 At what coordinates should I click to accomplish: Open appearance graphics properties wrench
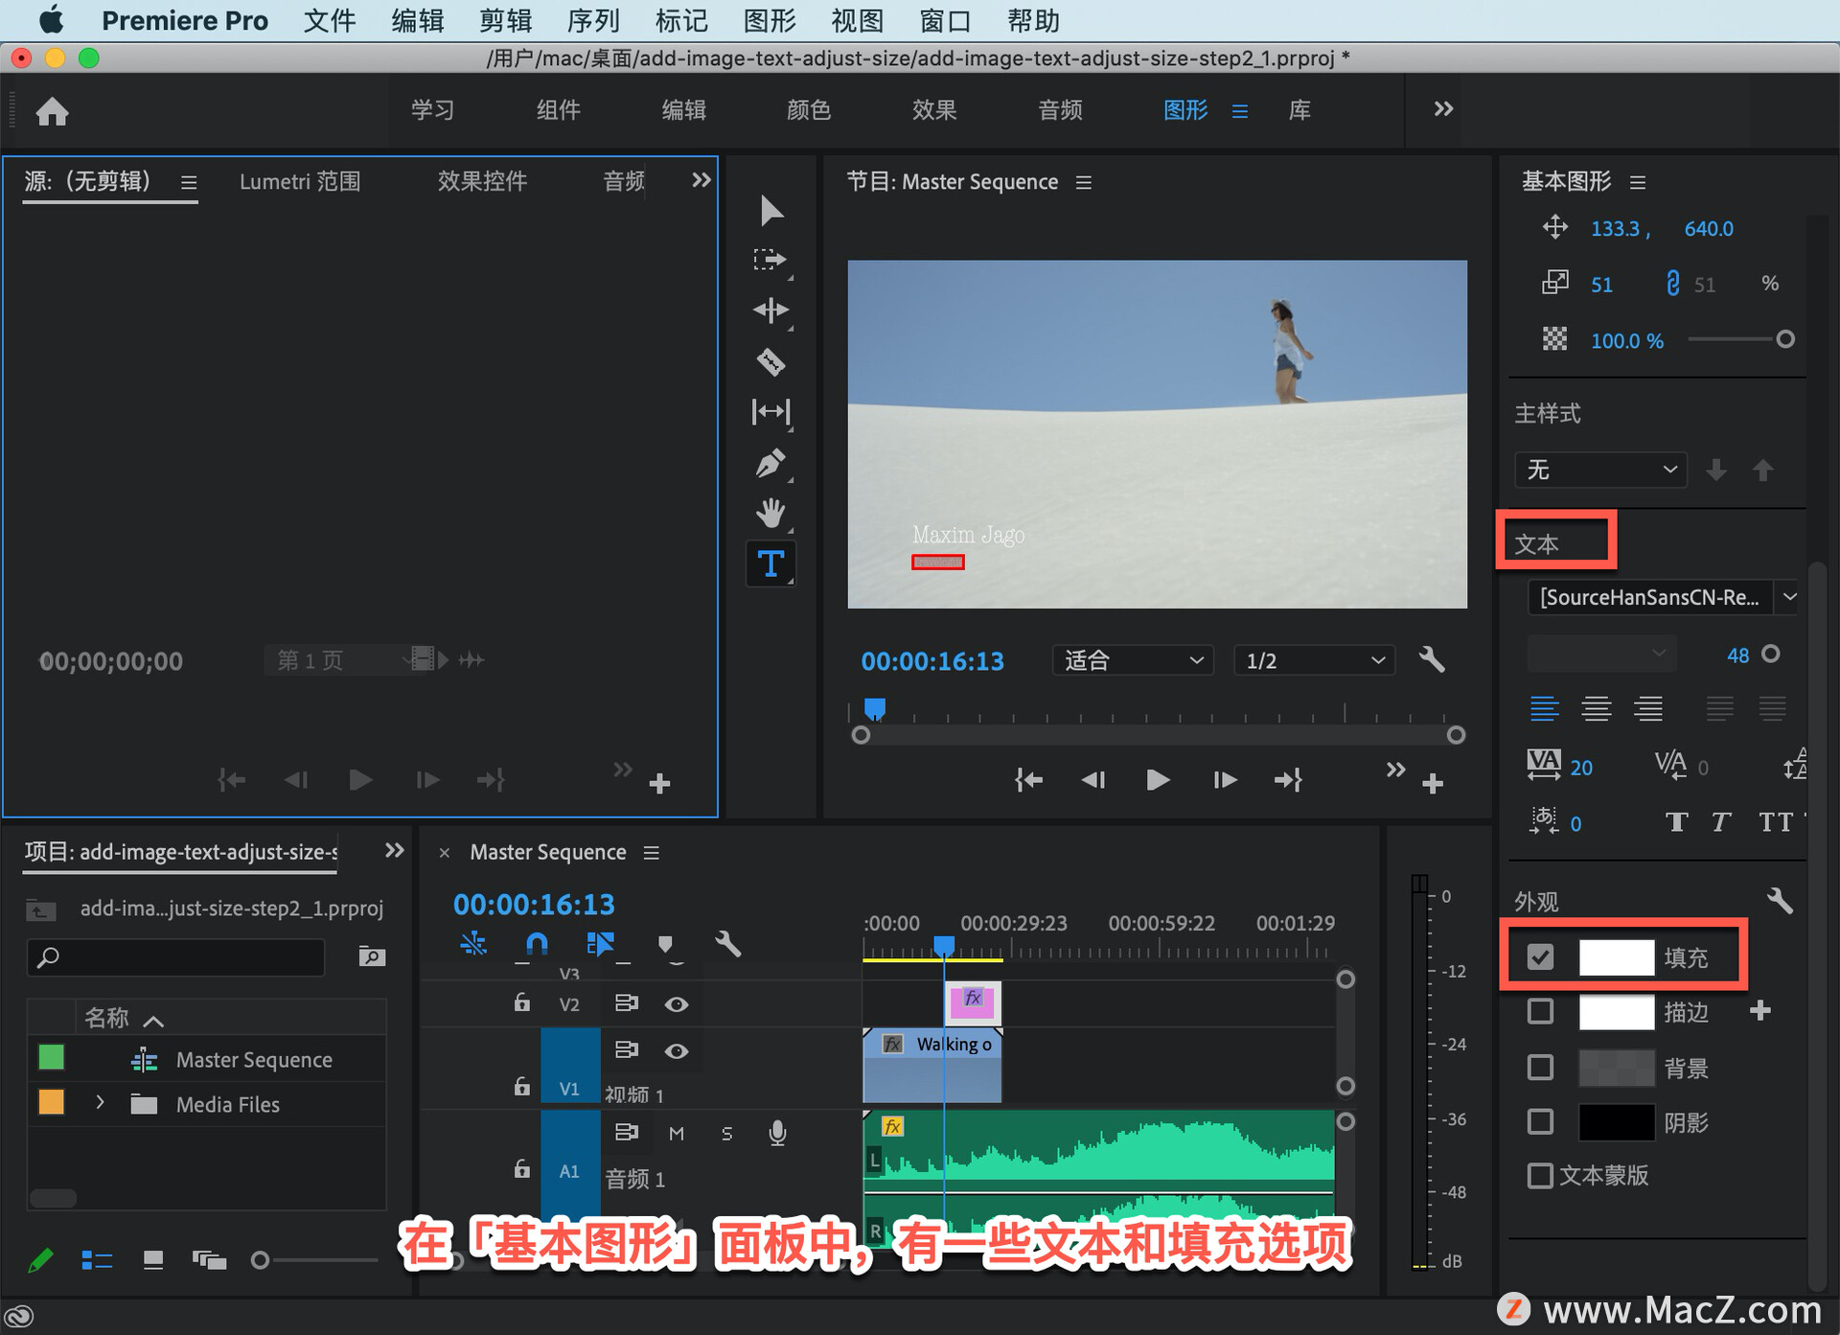(1780, 900)
